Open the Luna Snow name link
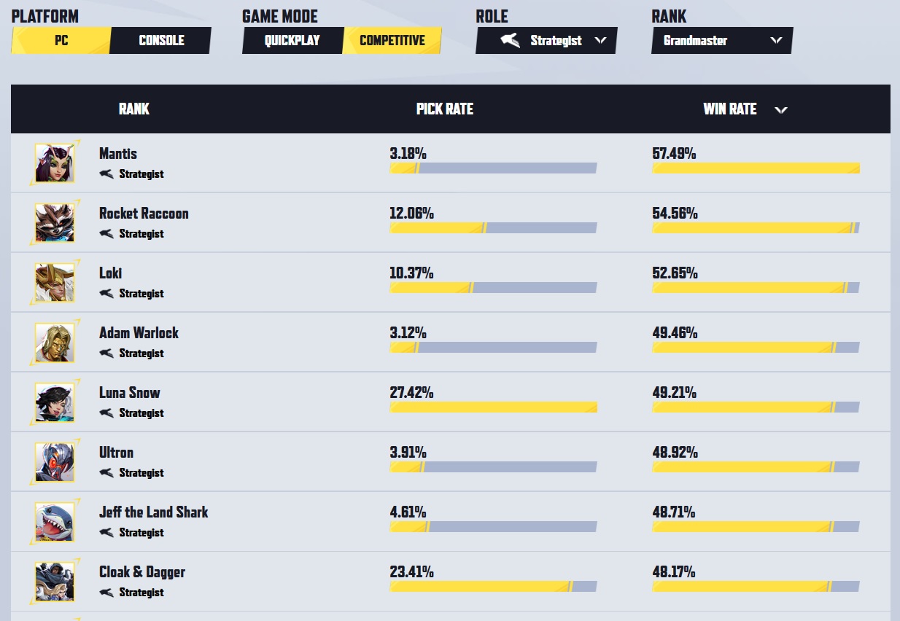This screenshot has width=900, height=621. [130, 393]
